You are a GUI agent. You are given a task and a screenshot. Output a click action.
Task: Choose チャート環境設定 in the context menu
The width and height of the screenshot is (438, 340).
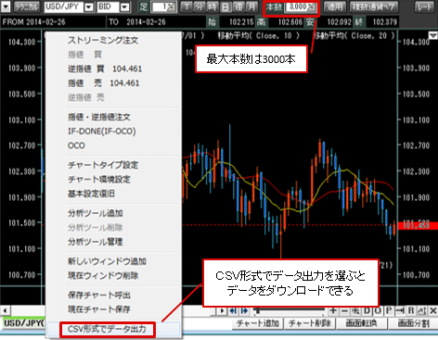pyautogui.click(x=99, y=179)
